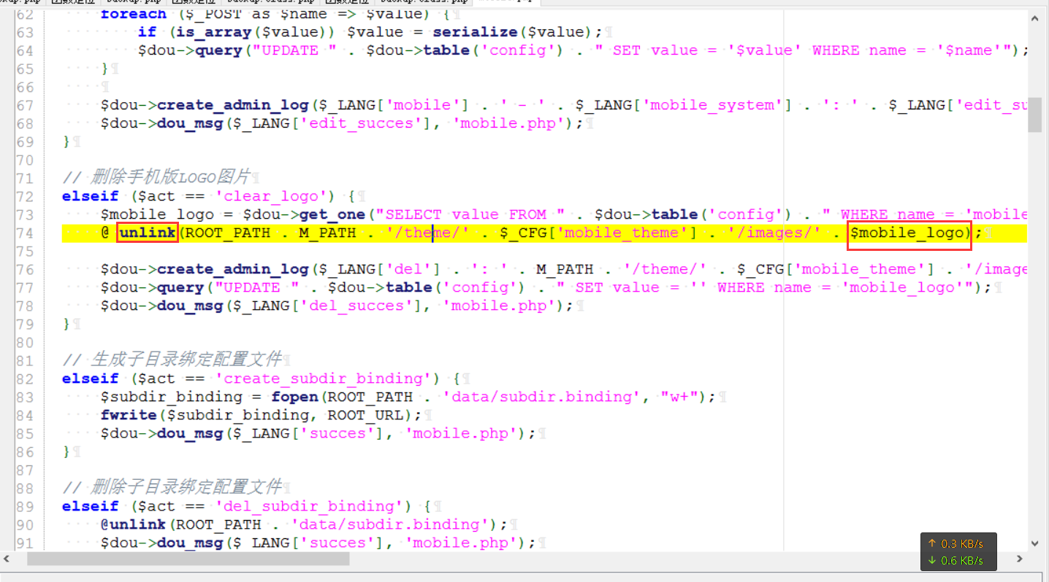Image resolution: width=1049 pixels, height=582 pixels.
Task: Click the green download speed indicator
Action: coord(957,560)
